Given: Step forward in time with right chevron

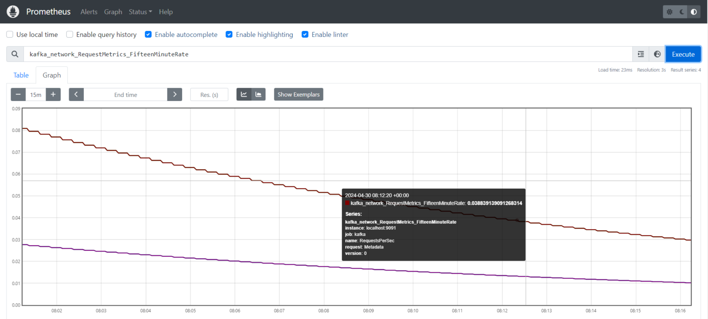Looking at the screenshot, I should (x=174, y=94).
